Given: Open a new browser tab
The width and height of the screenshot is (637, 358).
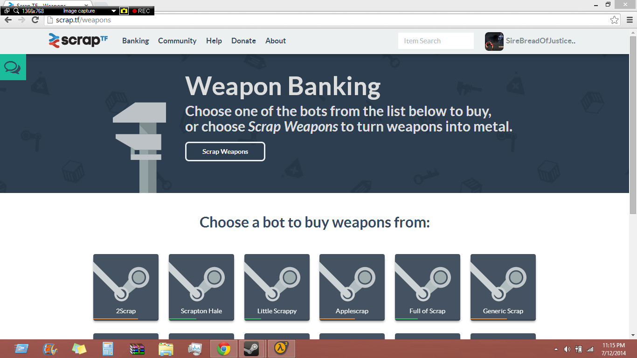Looking at the screenshot, I should coord(101,4).
